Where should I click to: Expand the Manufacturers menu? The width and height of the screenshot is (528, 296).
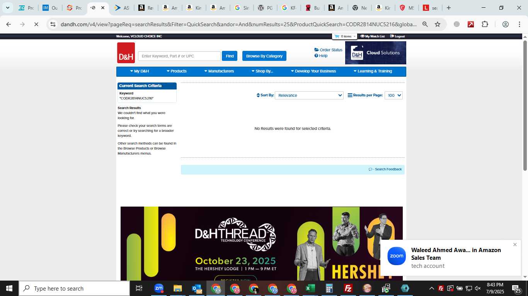[x=219, y=71]
